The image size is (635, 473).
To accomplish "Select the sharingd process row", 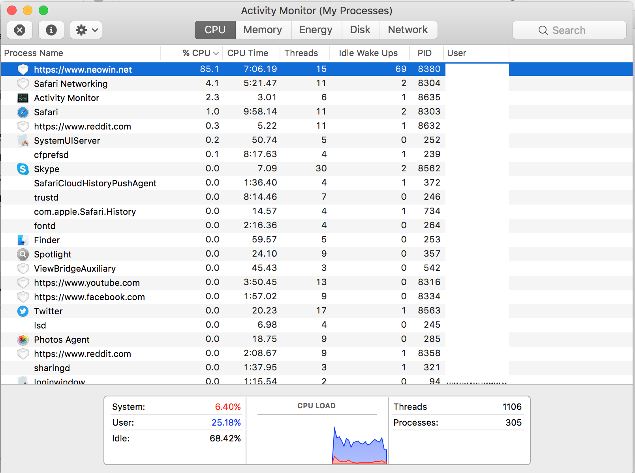I will (x=317, y=368).
